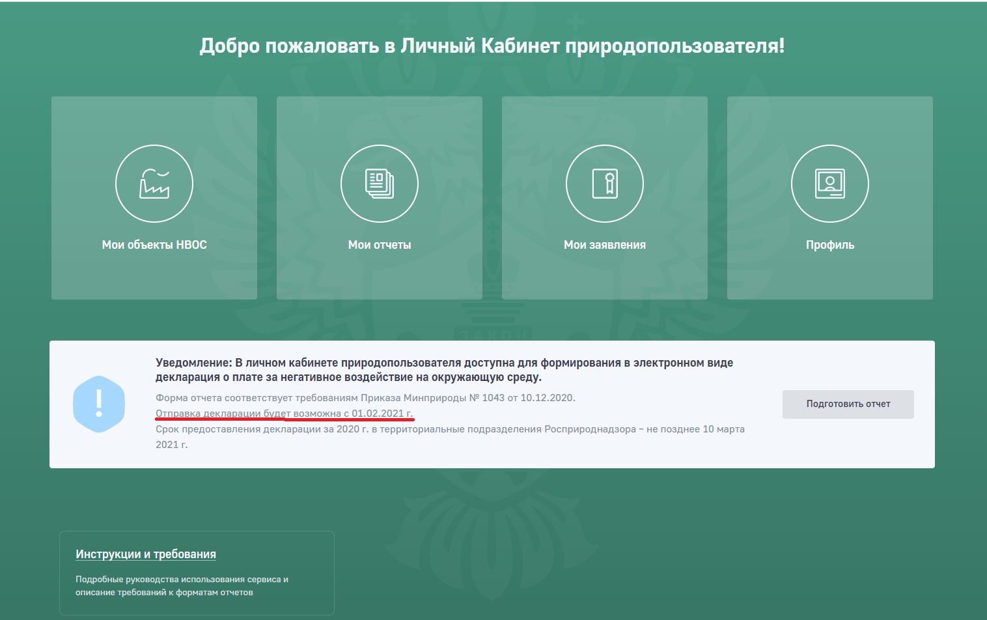Click the faint ЗАКОН emblem watermark text
987x620 pixels.
493,335
